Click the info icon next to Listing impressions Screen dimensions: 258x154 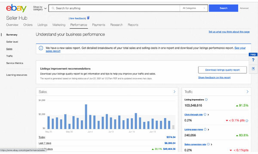point(206,100)
